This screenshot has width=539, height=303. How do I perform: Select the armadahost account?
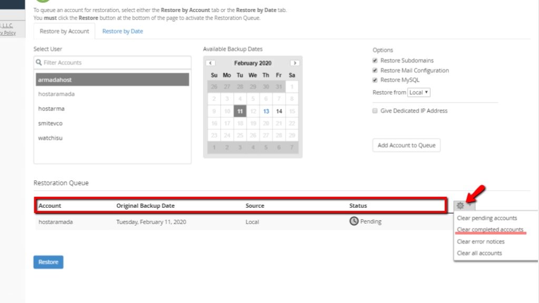(113, 80)
